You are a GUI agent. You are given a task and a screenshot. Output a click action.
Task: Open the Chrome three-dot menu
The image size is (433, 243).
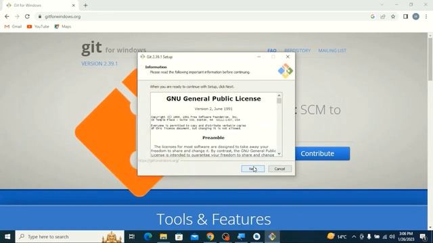426,16
